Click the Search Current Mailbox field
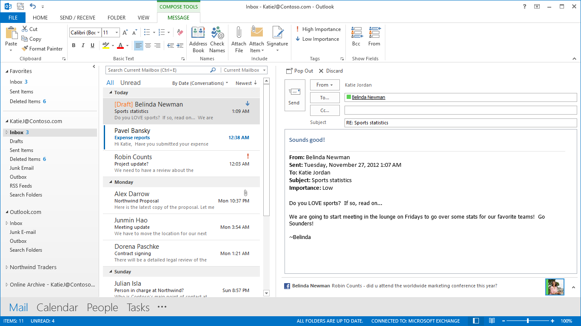Screen dimensions: 581x326 (157, 70)
